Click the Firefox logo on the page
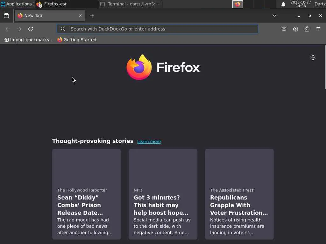 tap(163, 67)
